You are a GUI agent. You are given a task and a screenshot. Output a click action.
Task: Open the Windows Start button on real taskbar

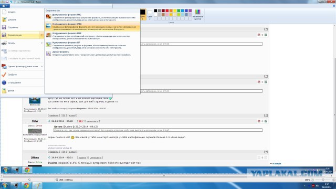pyautogui.click(x=5, y=185)
